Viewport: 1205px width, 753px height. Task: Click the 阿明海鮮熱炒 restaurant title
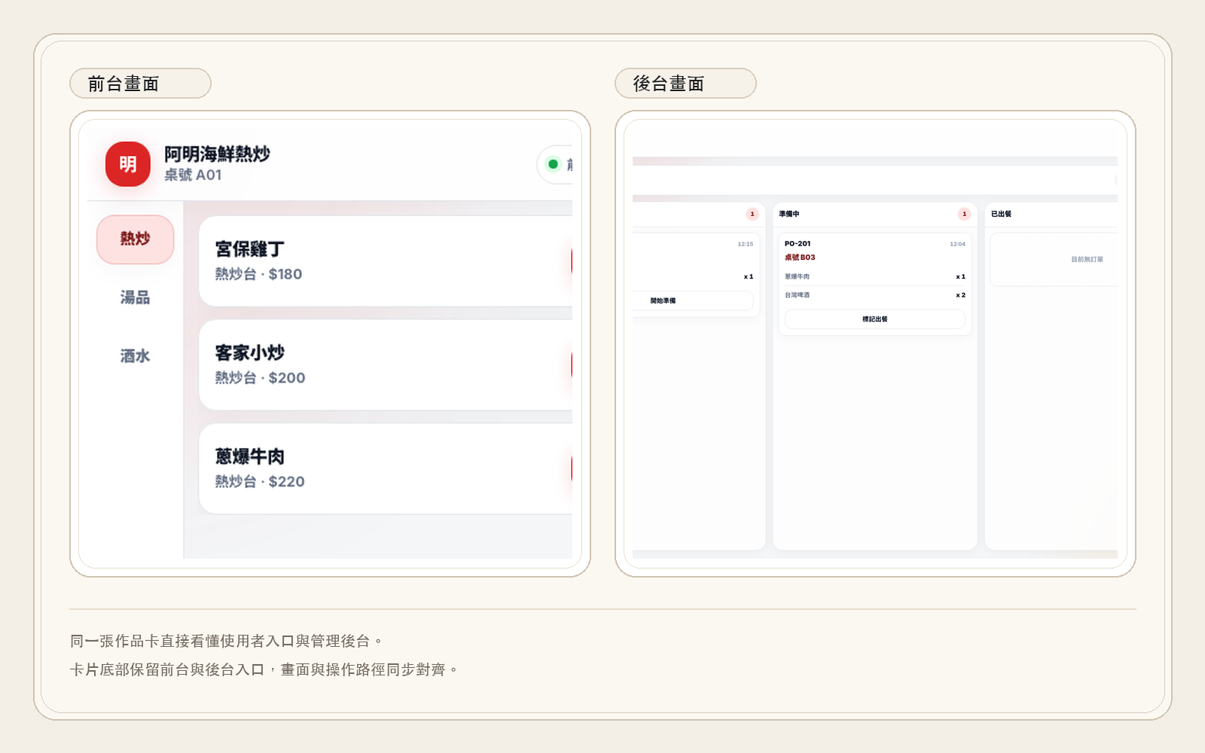pyautogui.click(x=217, y=154)
